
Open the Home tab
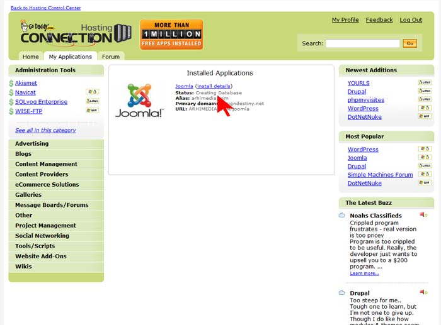pyautogui.click(x=31, y=57)
